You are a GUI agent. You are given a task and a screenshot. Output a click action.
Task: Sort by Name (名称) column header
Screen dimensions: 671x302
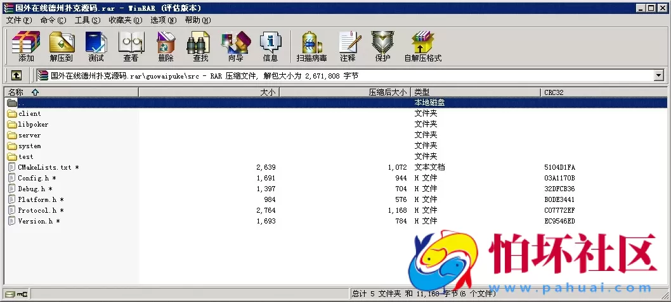(x=72, y=92)
